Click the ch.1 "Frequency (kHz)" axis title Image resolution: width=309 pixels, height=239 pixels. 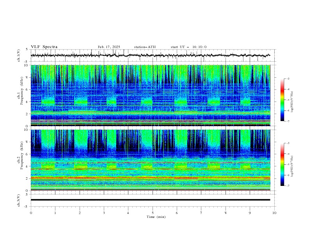click(22, 91)
